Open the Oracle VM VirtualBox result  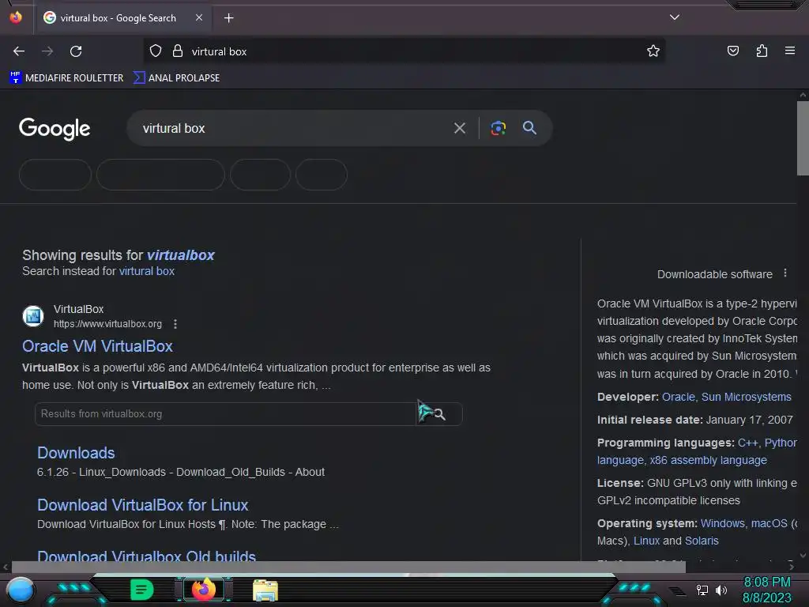point(97,346)
